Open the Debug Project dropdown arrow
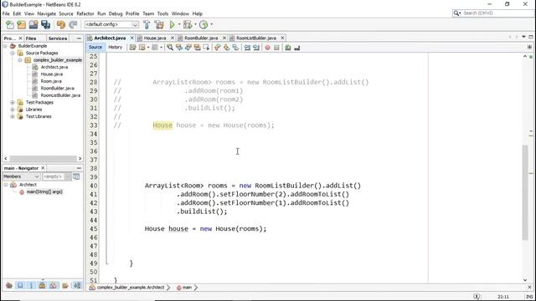Image resolution: width=536 pixels, height=301 pixels. click(x=195, y=24)
